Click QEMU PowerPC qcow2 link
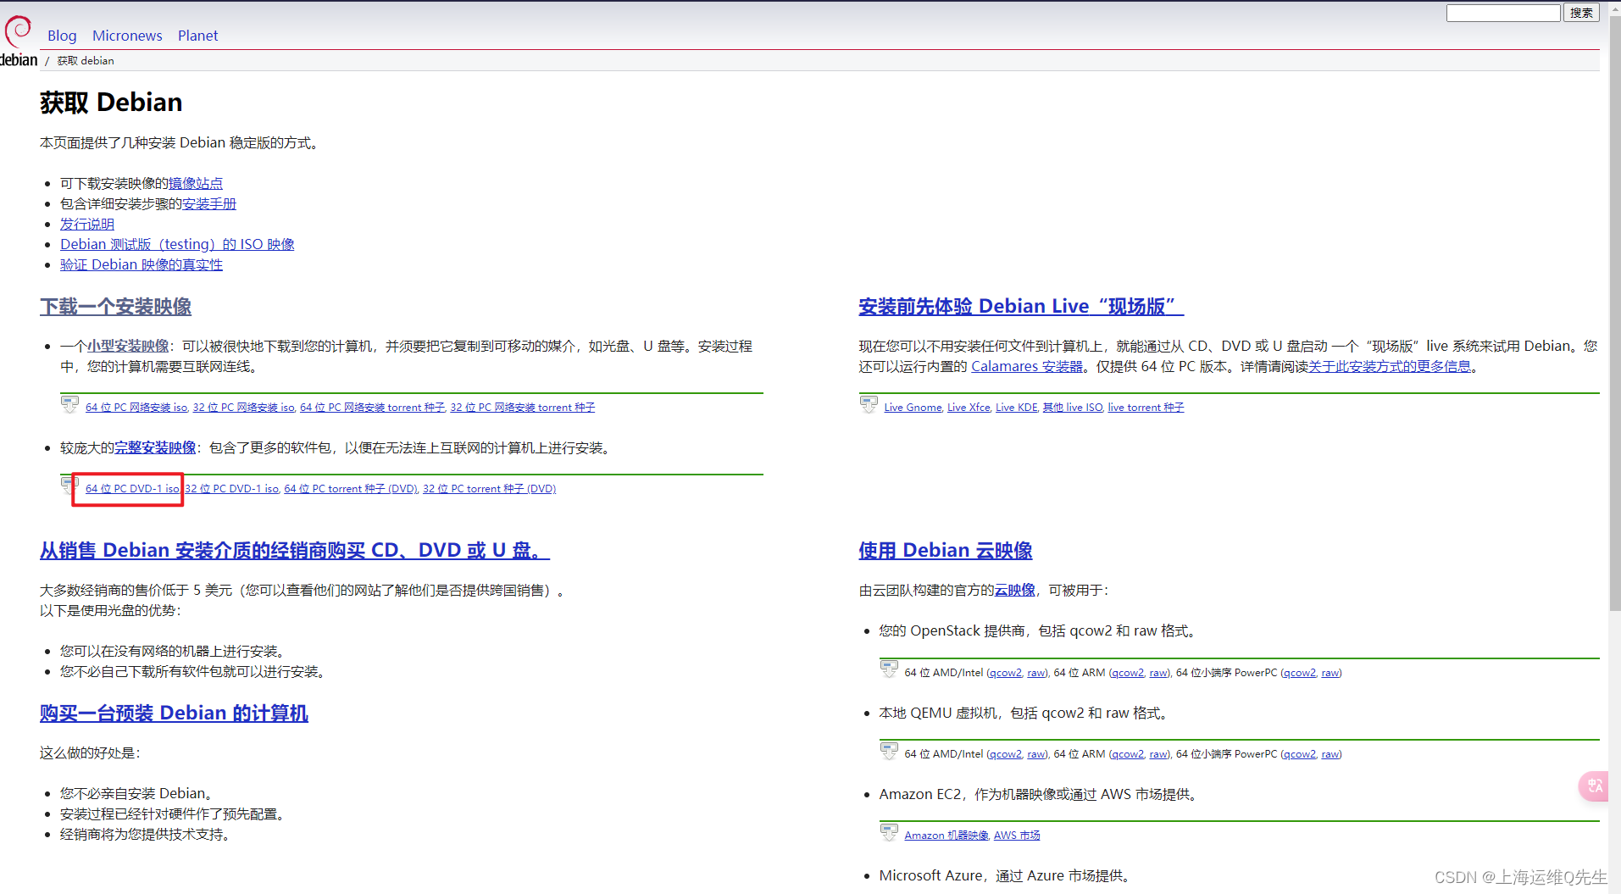1621x894 pixels. click(x=1300, y=754)
